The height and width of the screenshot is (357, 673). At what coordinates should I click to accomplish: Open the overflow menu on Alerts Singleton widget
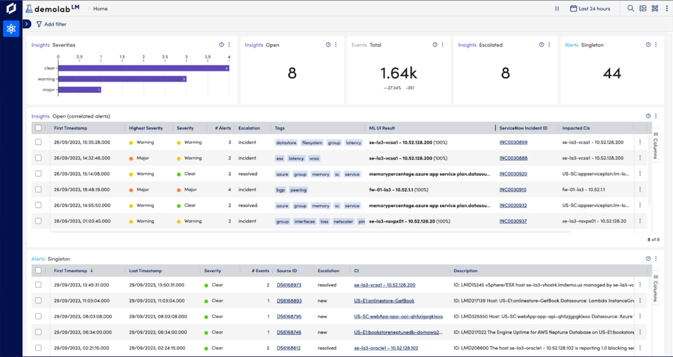pyautogui.click(x=655, y=258)
